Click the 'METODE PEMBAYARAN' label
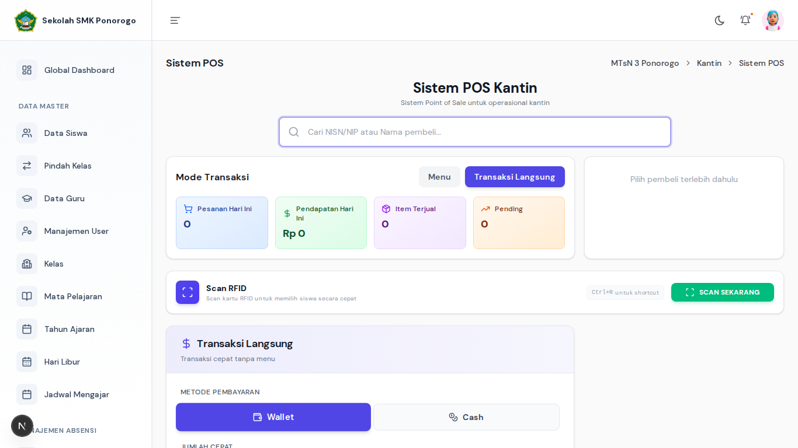Viewport: 798px width, 448px height. (220, 392)
